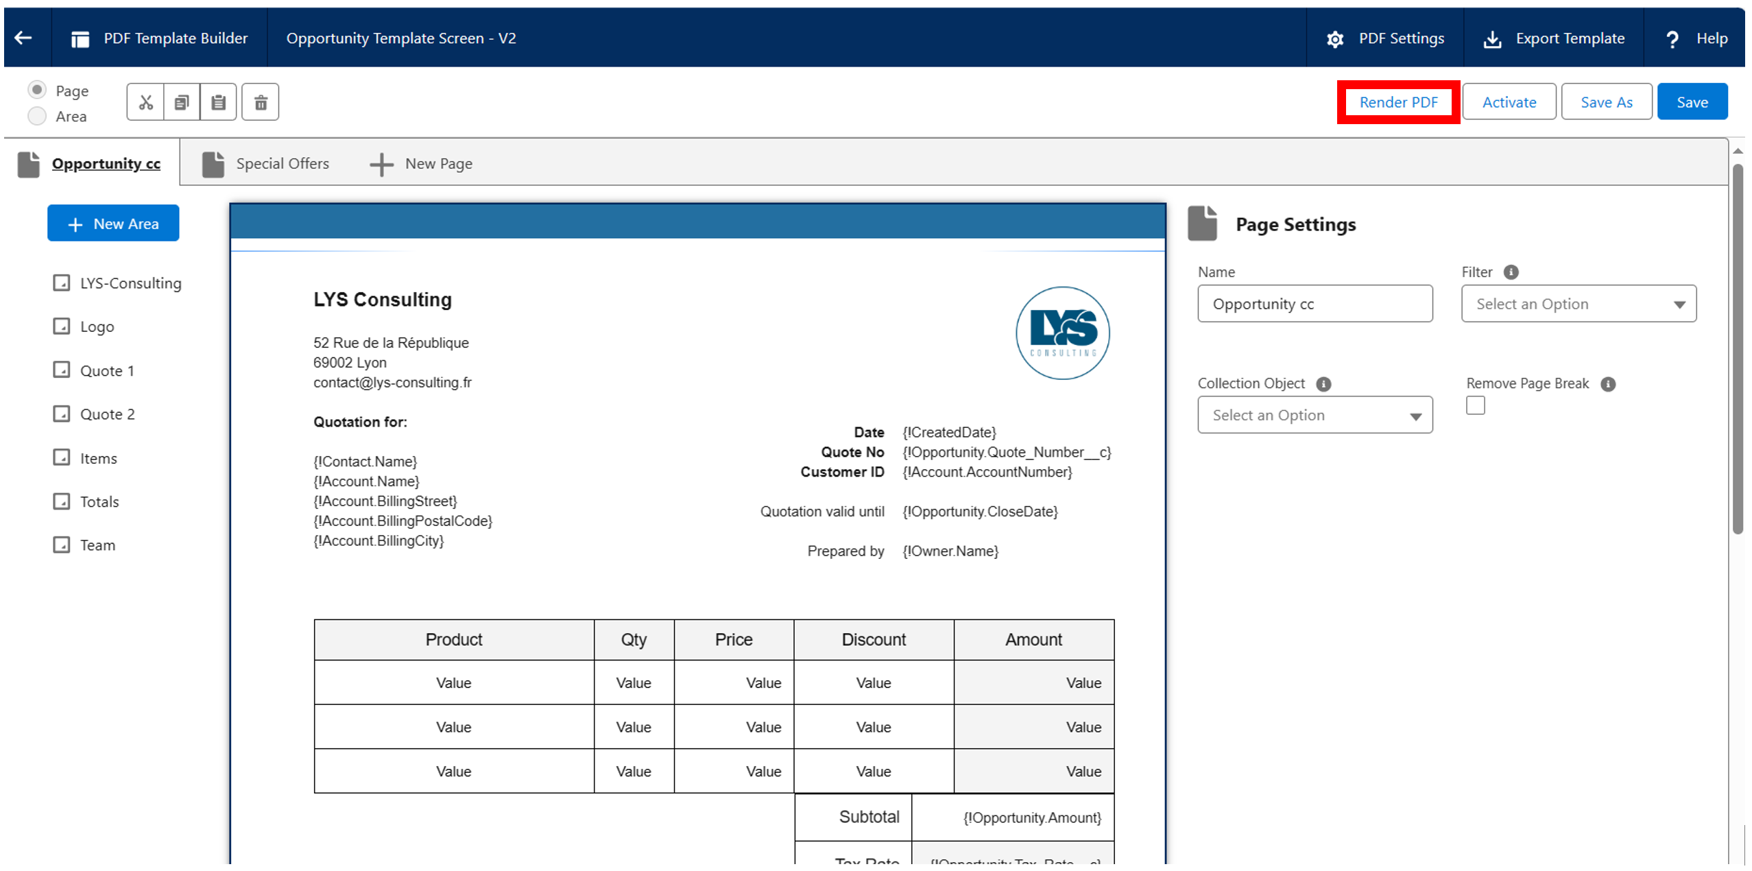Screen dimensions: 1752x871
Task: Click the Activate button
Action: point(1509,102)
